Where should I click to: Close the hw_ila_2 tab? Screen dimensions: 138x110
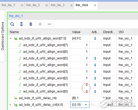(47, 5)
